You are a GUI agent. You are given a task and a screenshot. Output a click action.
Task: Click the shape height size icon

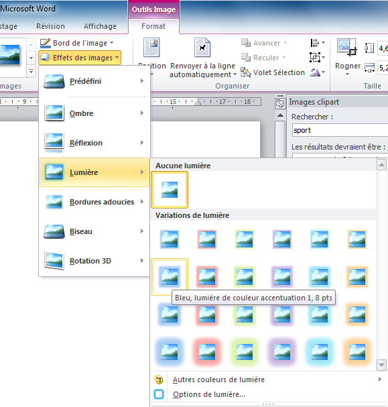coord(369,48)
